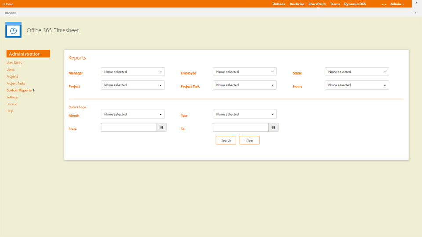Image resolution: width=422 pixels, height=237 pixels.
Task: Switch to the BROWSE ribbon tab
Action: tap(11, 13)
